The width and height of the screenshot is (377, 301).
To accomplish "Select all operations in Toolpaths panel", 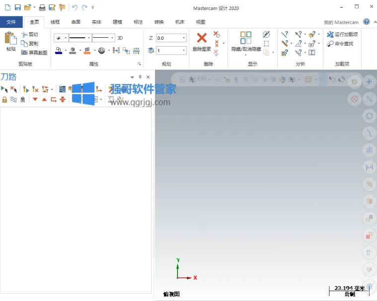I will (4, 89).
